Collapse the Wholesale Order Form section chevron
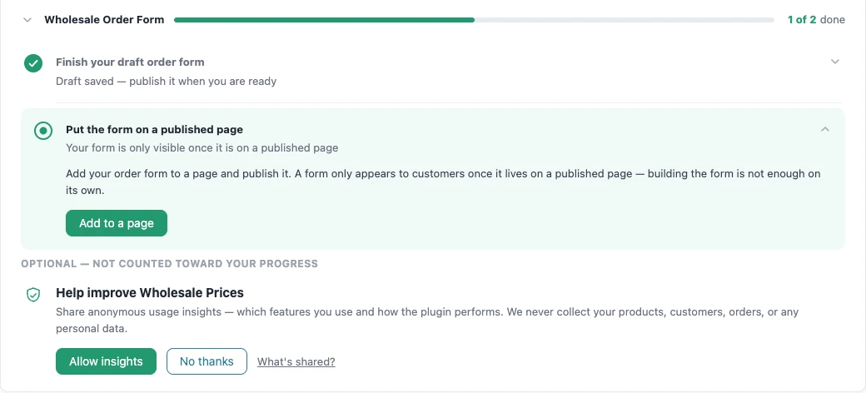The height and width of the screenshot is (393, 866). coord(27,20)
